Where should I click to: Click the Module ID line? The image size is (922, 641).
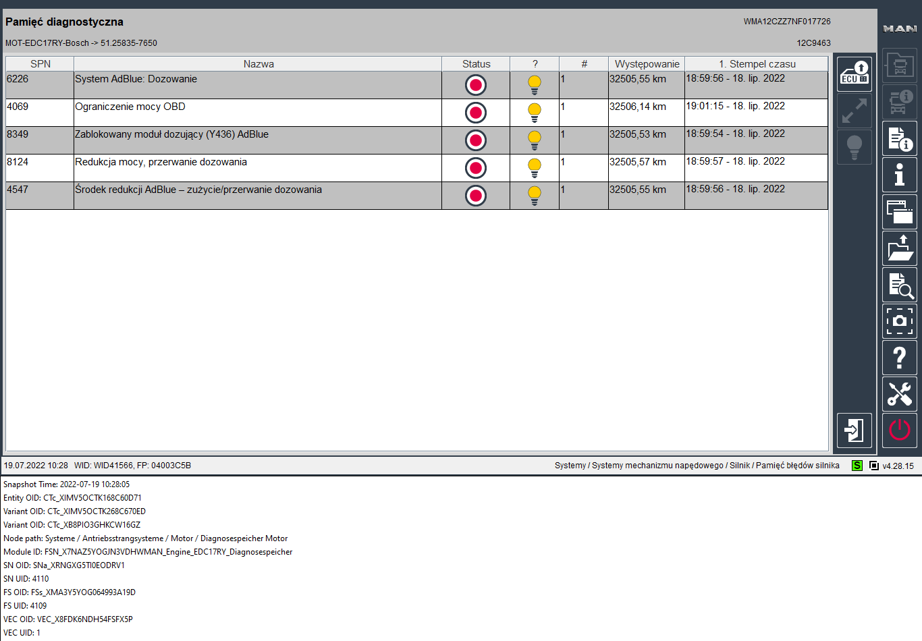[148, 552]
